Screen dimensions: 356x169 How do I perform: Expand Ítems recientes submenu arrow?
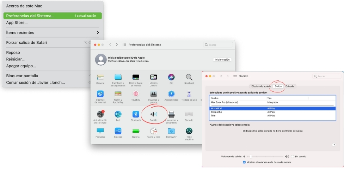(x=98, y=32)
